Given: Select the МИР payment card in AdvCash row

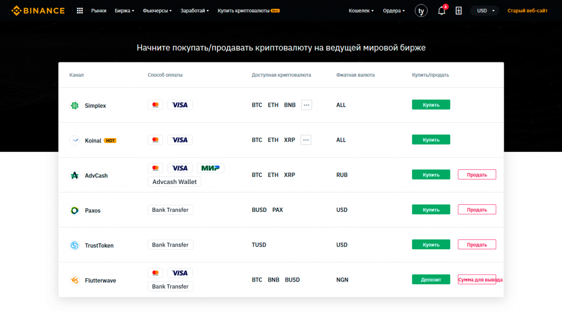Looking at the screenshot, I should 210,168.
